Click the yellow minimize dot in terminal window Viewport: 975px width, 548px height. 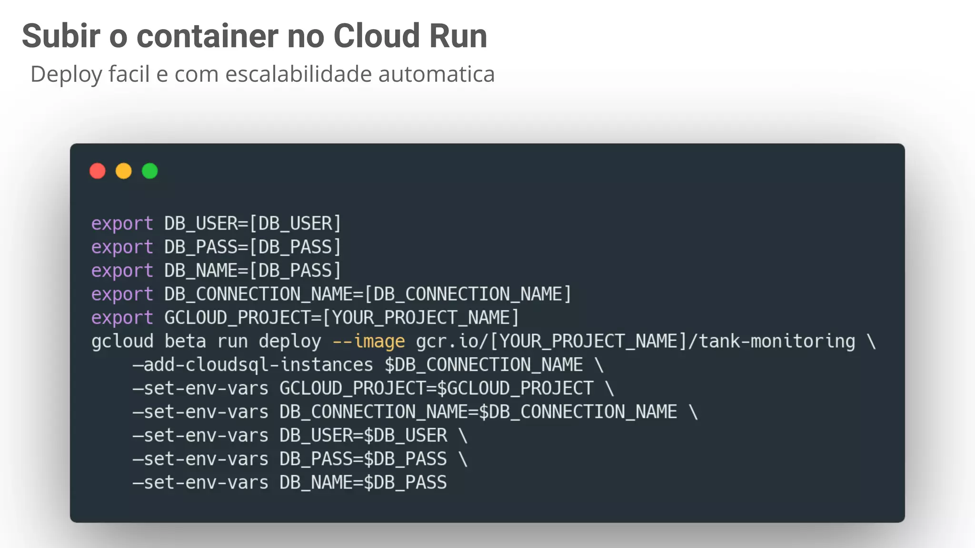pyautogui.click(x=124, y=171)
